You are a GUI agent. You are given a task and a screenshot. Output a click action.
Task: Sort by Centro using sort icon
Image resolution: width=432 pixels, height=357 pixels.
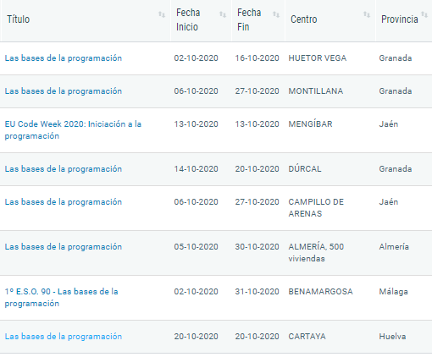367,14
